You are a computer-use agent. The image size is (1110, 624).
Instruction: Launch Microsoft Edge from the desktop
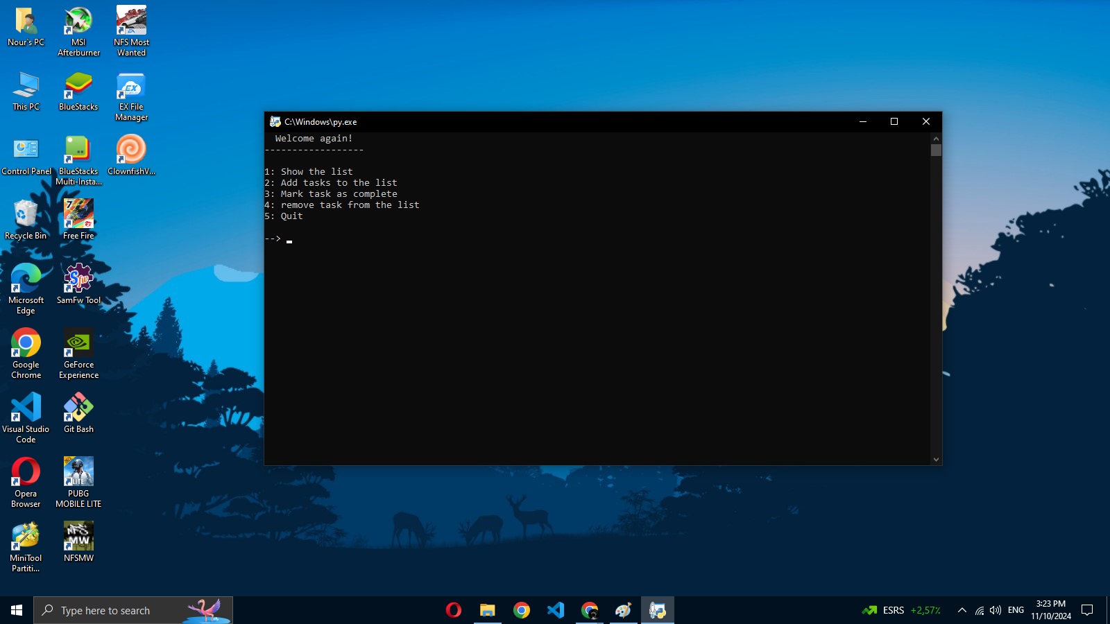(x=26, y=290)
